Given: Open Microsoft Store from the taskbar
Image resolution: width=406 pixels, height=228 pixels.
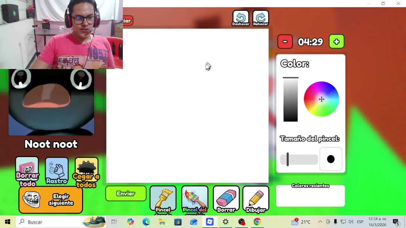Looking at the screenshot, I should pos(178,222).
